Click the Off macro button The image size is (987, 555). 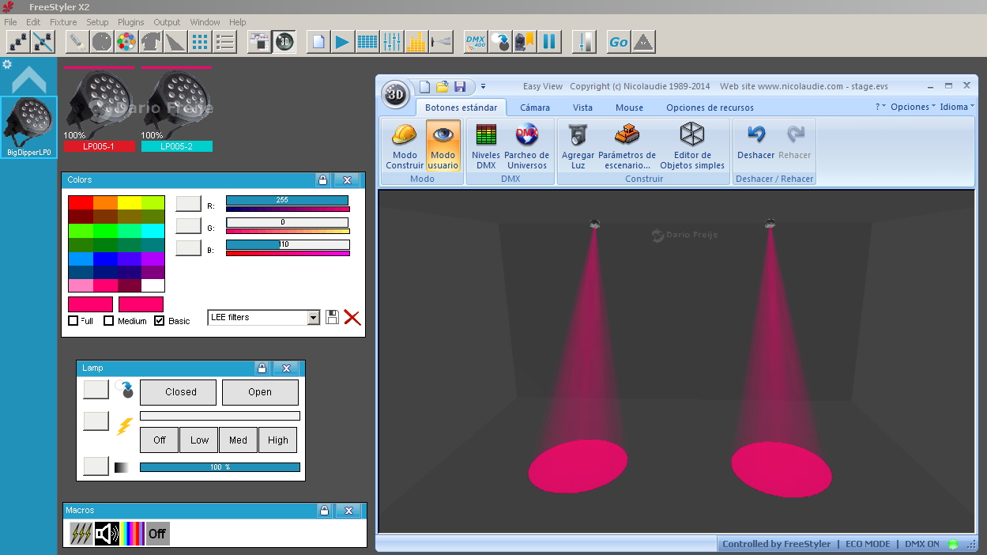click(x=157, y=534)
